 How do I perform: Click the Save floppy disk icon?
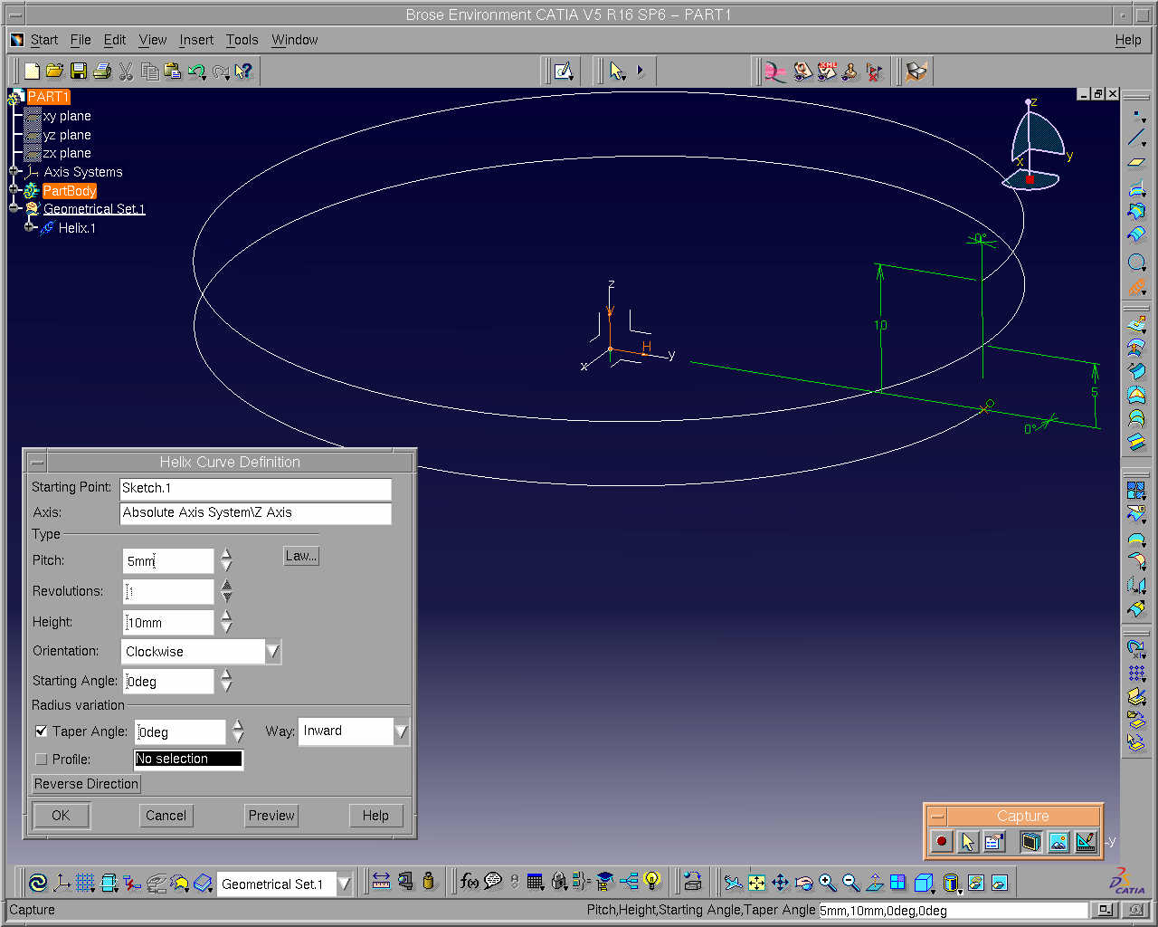click(x=79, y=71)
